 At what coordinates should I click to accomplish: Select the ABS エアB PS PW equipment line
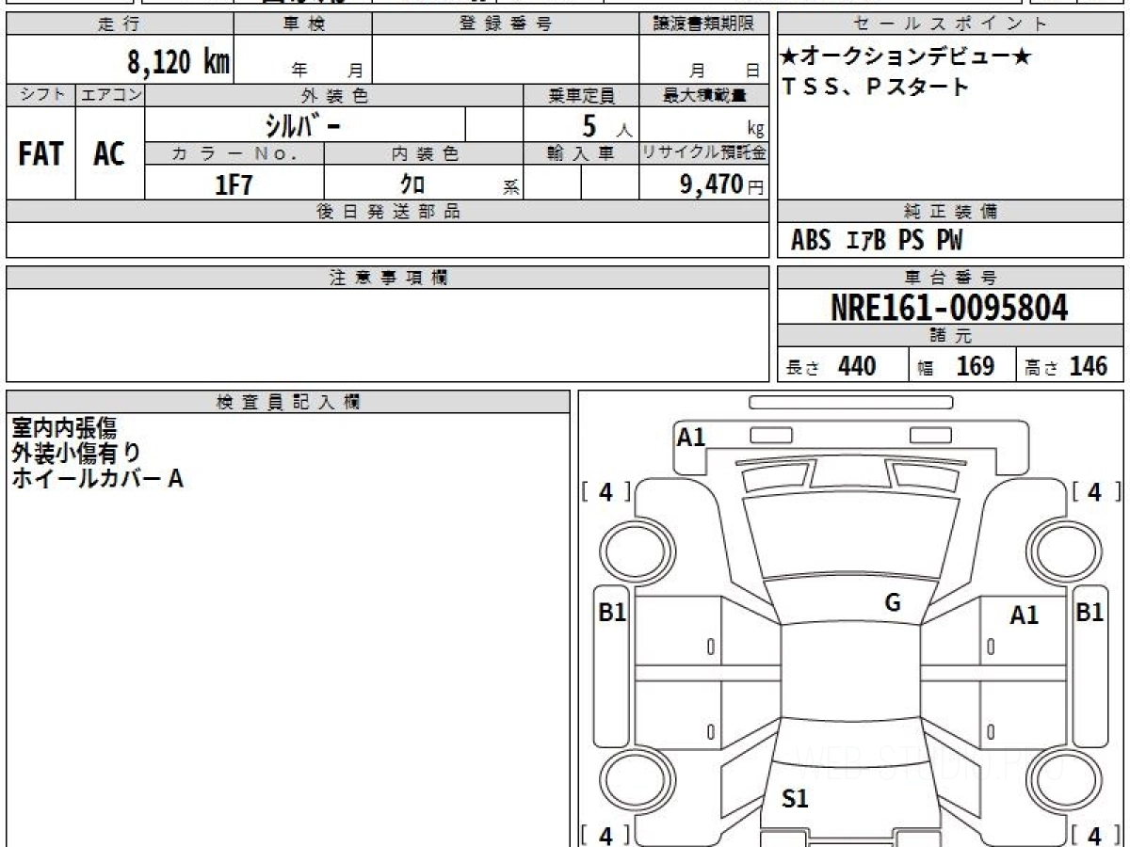coord(877,241)
